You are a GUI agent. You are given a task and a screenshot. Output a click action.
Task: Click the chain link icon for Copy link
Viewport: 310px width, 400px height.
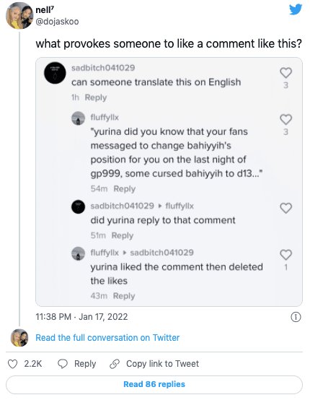point(115,364)
